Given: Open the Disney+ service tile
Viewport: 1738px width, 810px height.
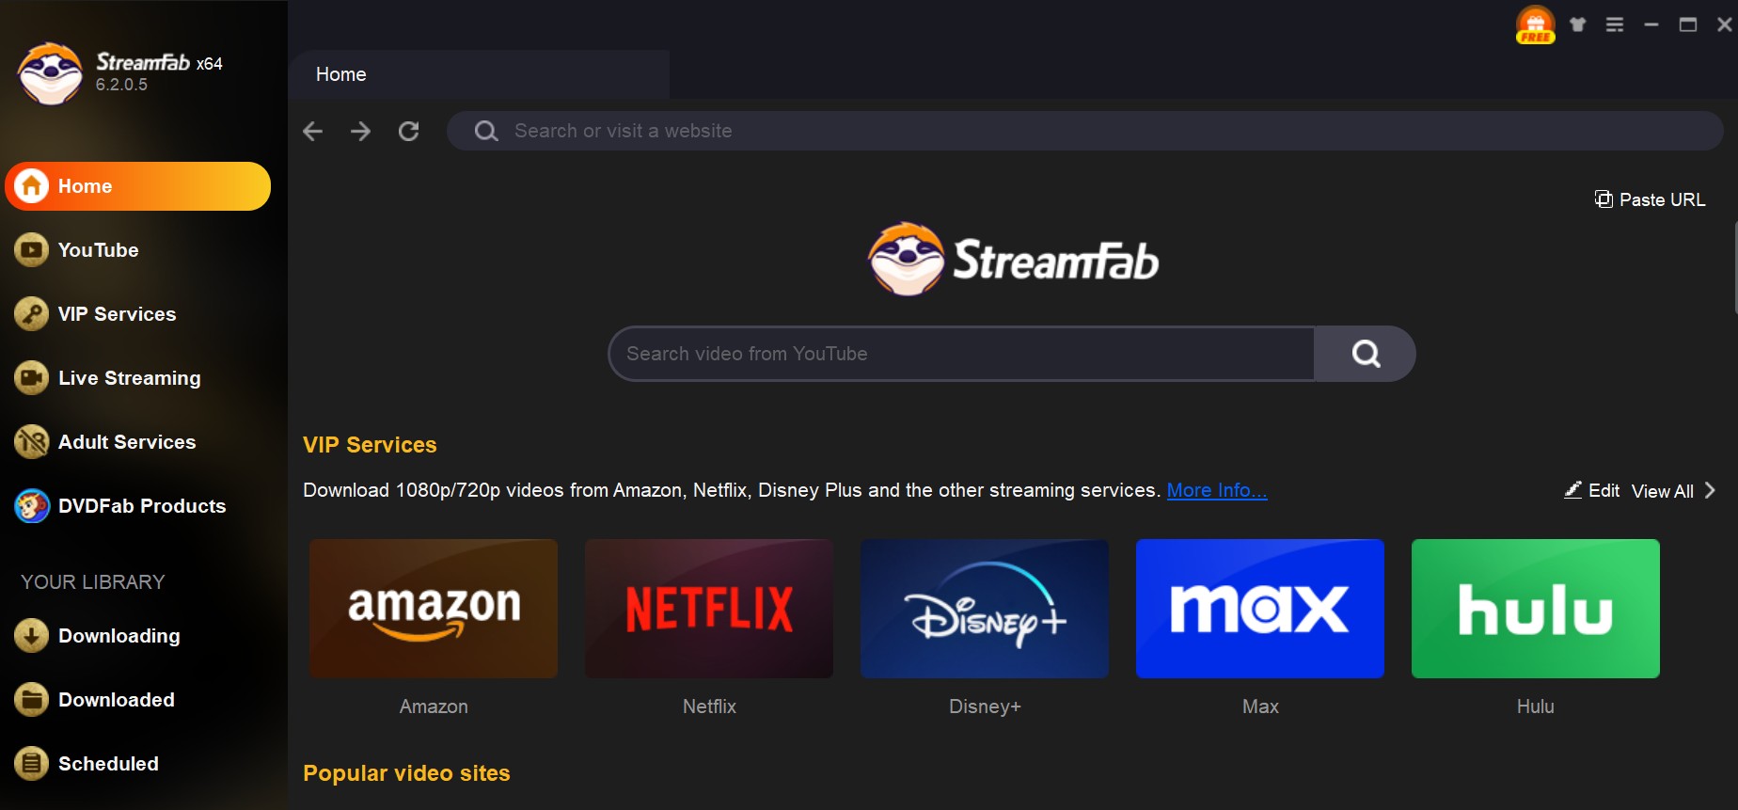Looking at the screenshot, I should click(x=985, y=609).
